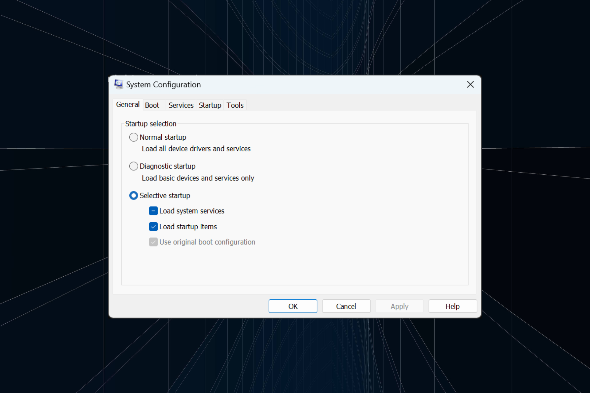Click the Apply button

pos(399,306)
